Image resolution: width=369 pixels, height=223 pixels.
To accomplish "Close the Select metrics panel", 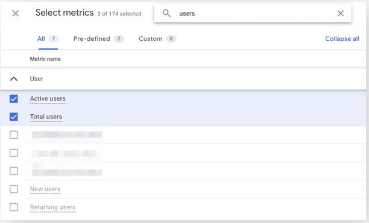I will click(16, 13).
